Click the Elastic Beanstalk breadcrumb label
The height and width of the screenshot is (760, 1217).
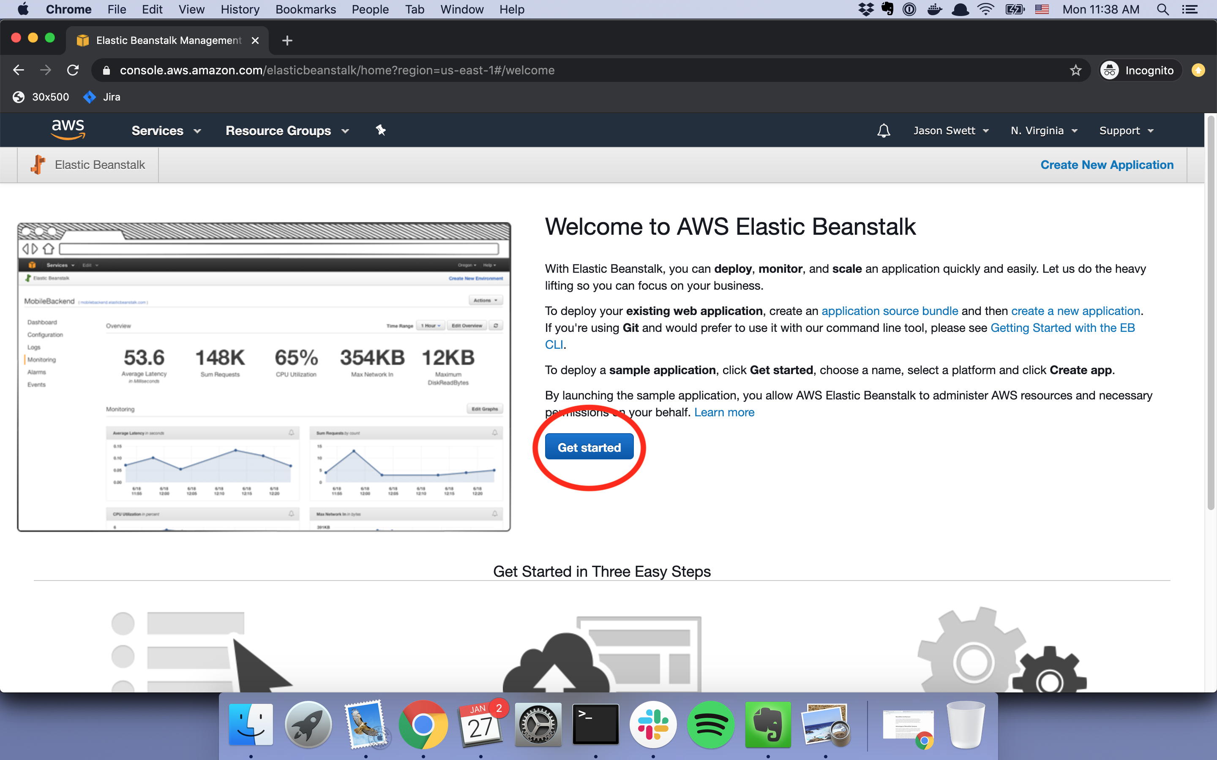click(100, 165)
